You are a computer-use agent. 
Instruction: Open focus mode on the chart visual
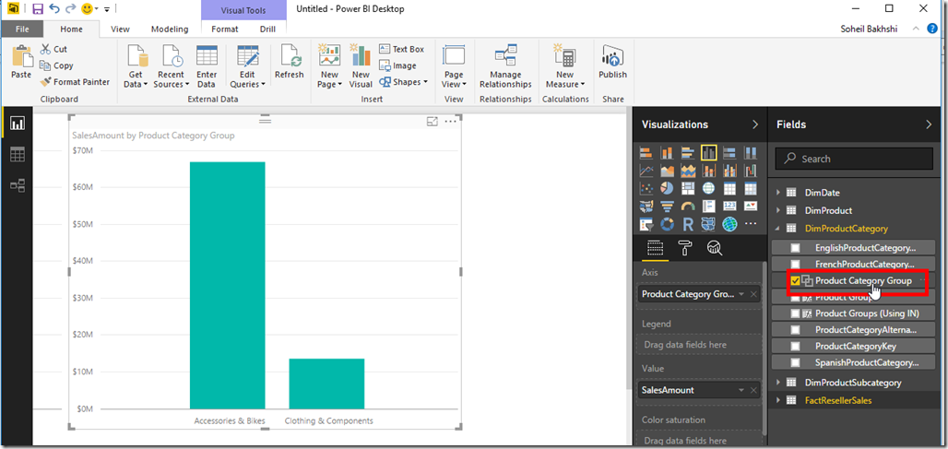432,122
